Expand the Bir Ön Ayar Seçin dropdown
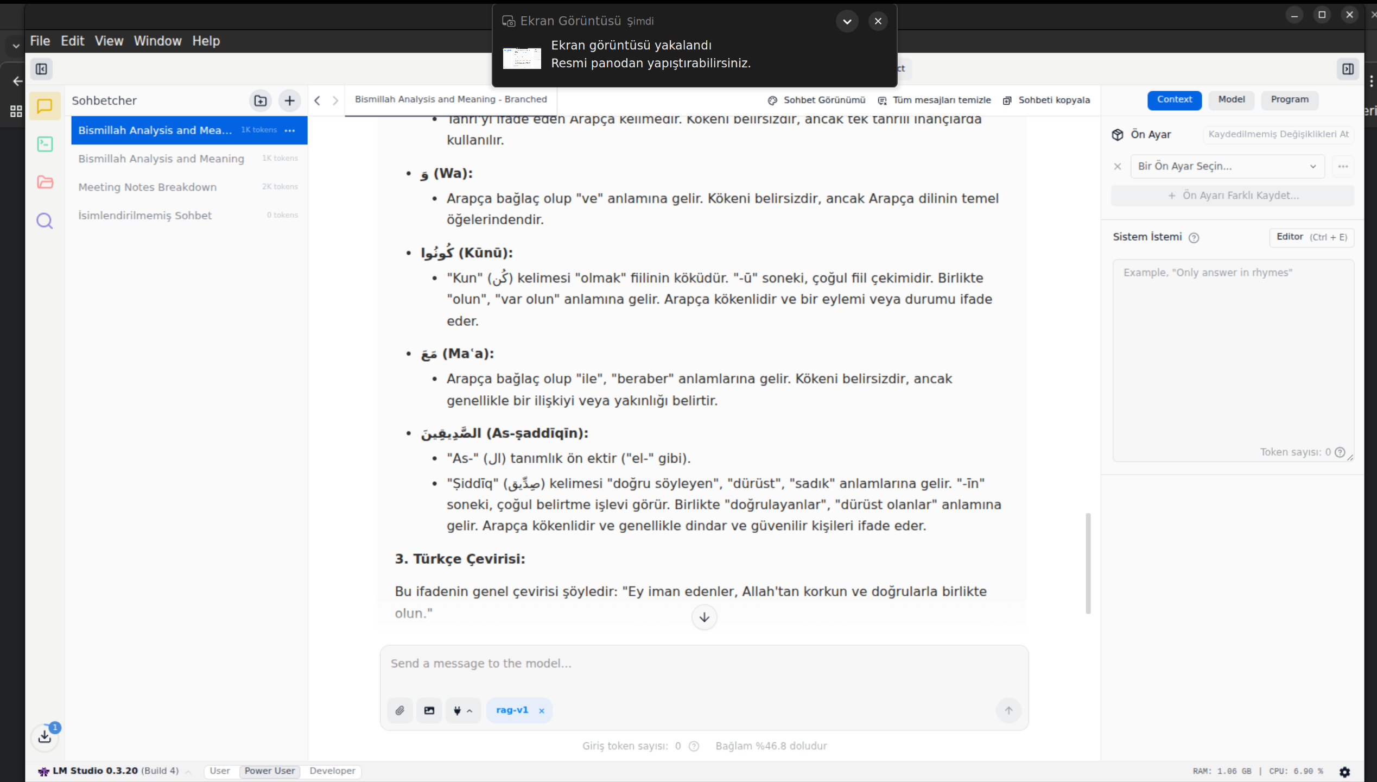This screenshot has width=1377, height=782. 1227,166
